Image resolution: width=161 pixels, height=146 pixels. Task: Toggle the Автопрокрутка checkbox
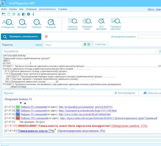(116, 93)
